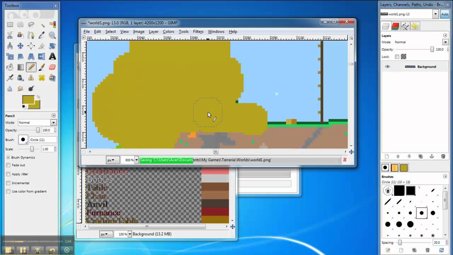This screenshot has width=453, height=255.
Task: Click the foreground color swatch in Toolbox
Action: click(x=28, y=100)
